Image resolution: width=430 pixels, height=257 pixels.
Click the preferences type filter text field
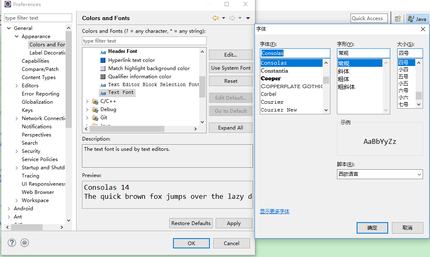coord(38,18)
